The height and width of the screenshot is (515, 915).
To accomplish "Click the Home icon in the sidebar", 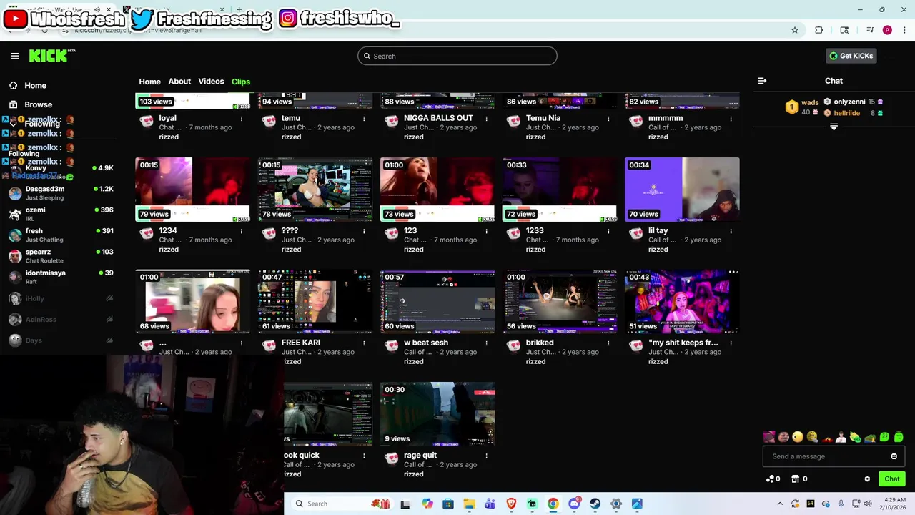I will (x=13, y=85).
